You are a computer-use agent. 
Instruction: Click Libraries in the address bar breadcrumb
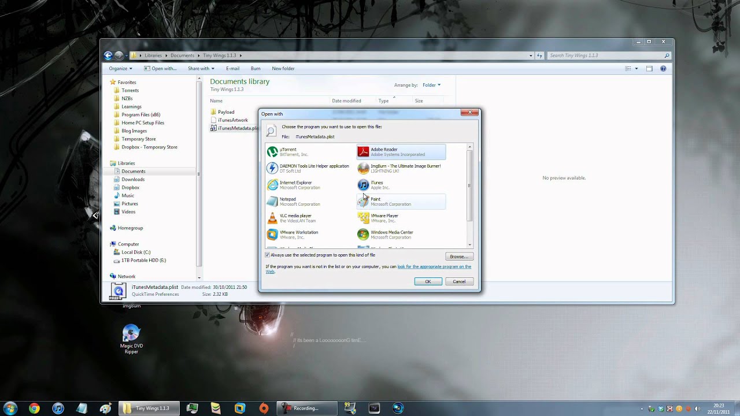tap(153, 55)
